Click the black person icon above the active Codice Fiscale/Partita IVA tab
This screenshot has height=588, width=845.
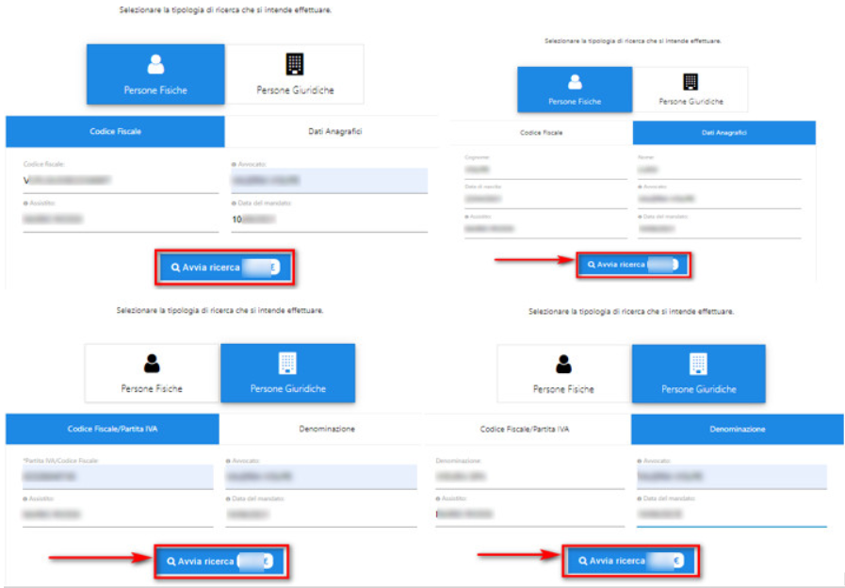(x=152, y=364)
